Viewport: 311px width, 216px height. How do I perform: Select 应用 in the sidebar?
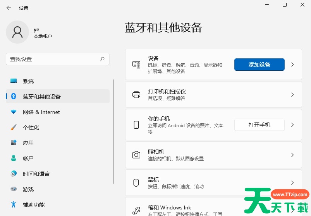[x=28, y=143]
